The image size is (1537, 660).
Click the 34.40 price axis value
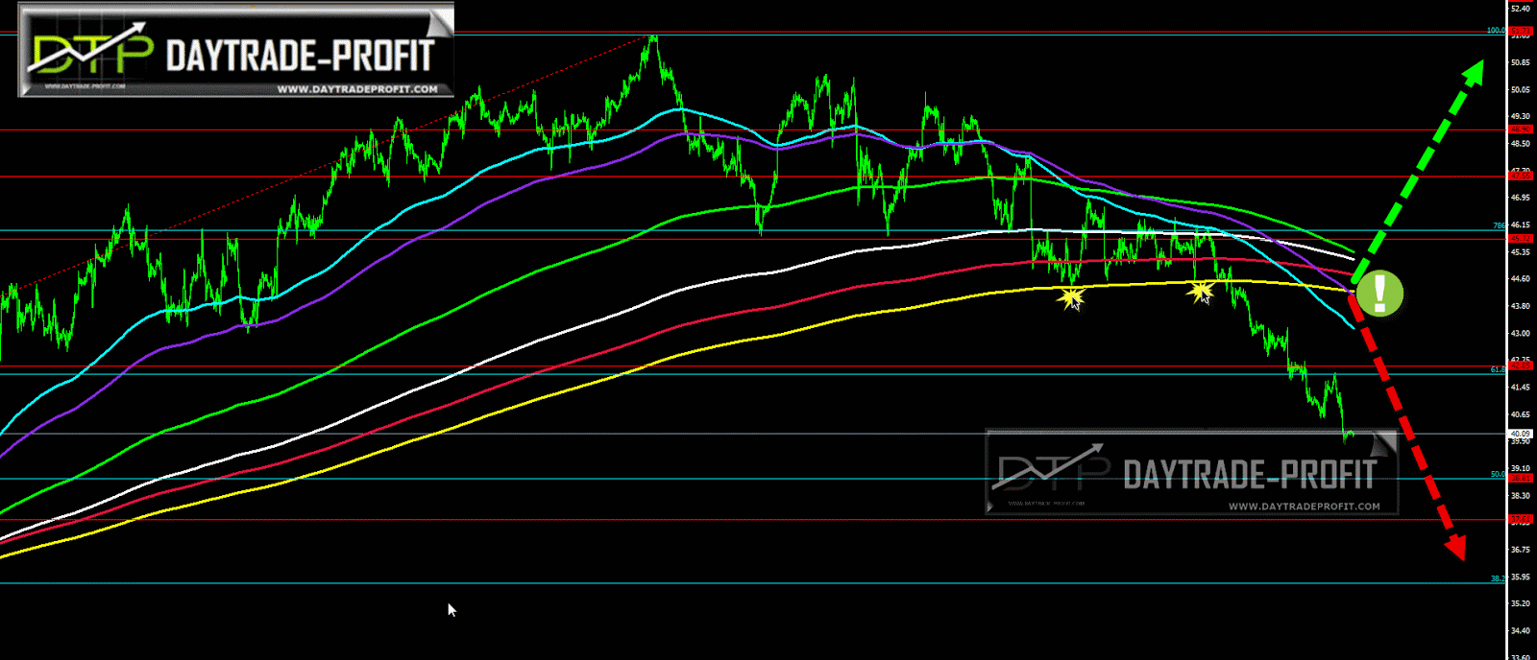(1521, 631)
